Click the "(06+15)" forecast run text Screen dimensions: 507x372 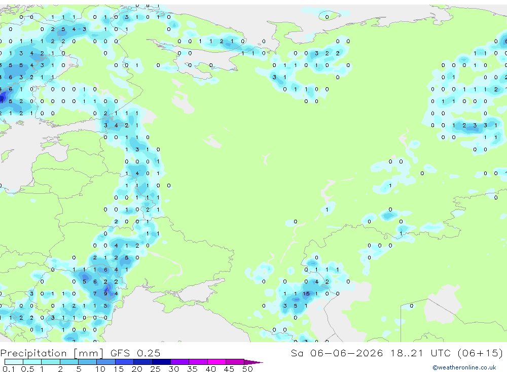click(481, 353)
